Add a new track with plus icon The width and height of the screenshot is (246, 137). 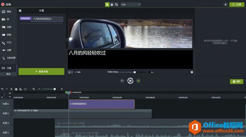[10, 93]
